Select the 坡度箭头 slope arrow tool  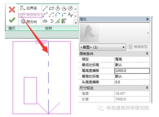(30, 15)
